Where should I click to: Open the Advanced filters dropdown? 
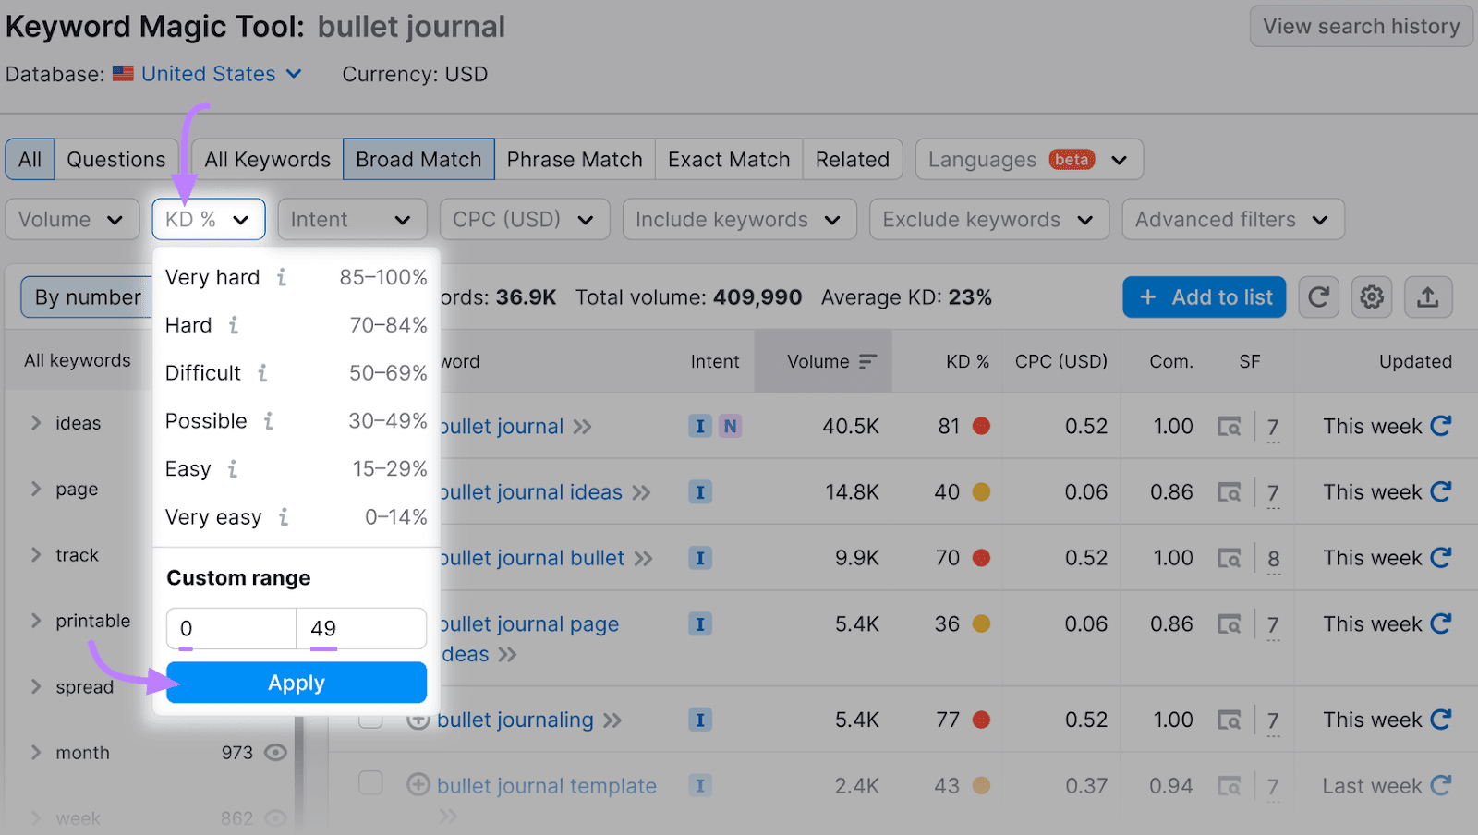[1231, 219]
